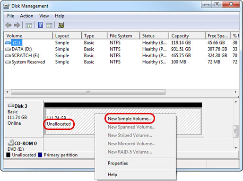
Task: Click the 45.66 GB free space cell
Action: click(216, 43)
